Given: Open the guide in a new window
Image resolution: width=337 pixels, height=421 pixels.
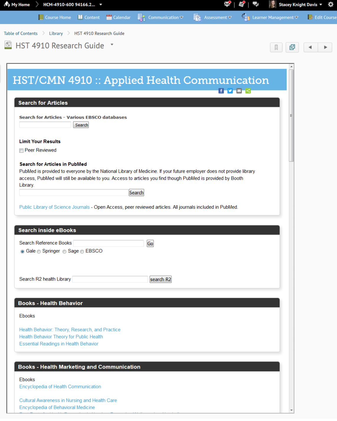Looking at the screenshot, I should (x=292, y=47).
